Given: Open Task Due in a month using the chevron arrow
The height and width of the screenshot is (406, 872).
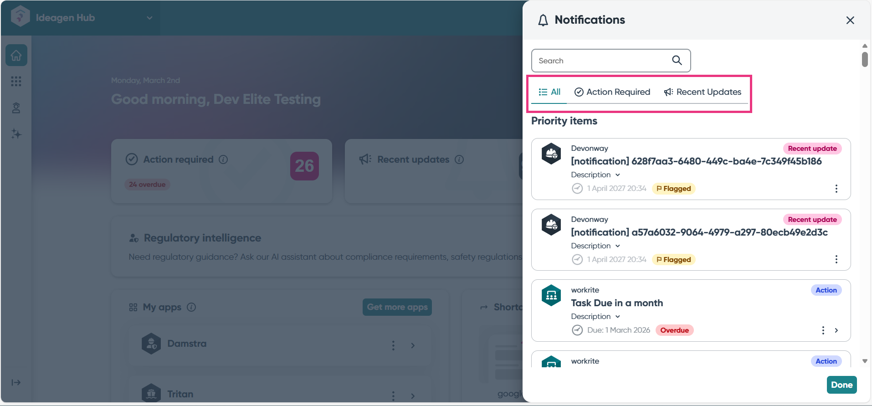Looking at the screenshot, I should (836, 330).
